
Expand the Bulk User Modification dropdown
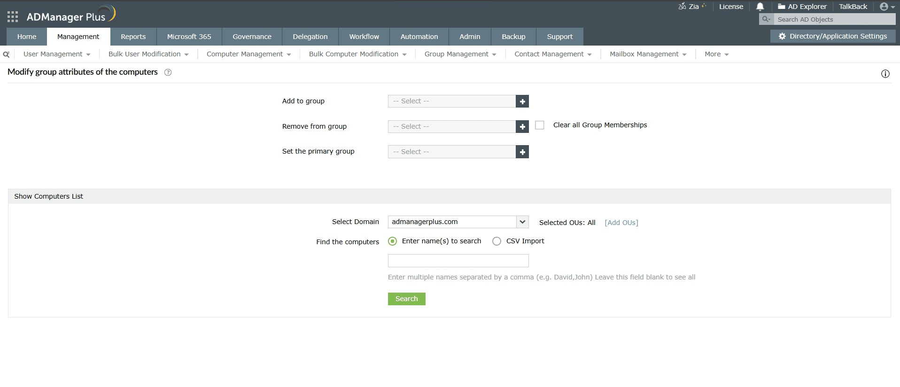pos(148,54)
